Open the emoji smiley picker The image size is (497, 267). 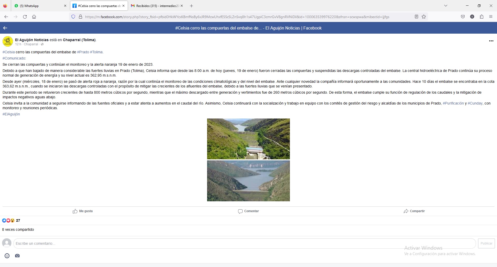7,256
